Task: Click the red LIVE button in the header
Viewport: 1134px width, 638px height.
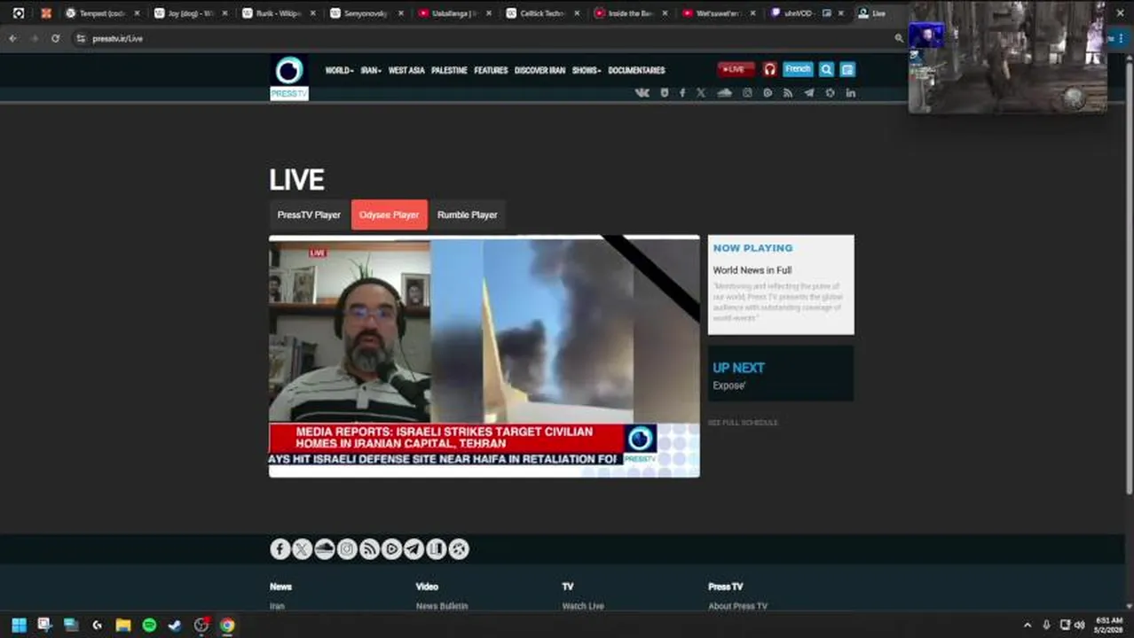Action: 736,69
